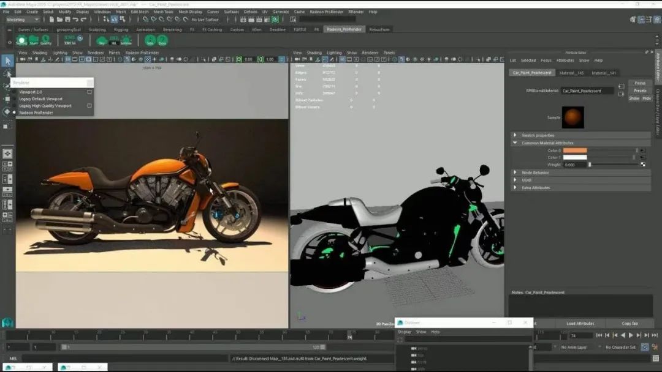Screen dimensions: 662x372
Task: Select the arrow Select tool in toolbox
Action: [x=7, y=61]
